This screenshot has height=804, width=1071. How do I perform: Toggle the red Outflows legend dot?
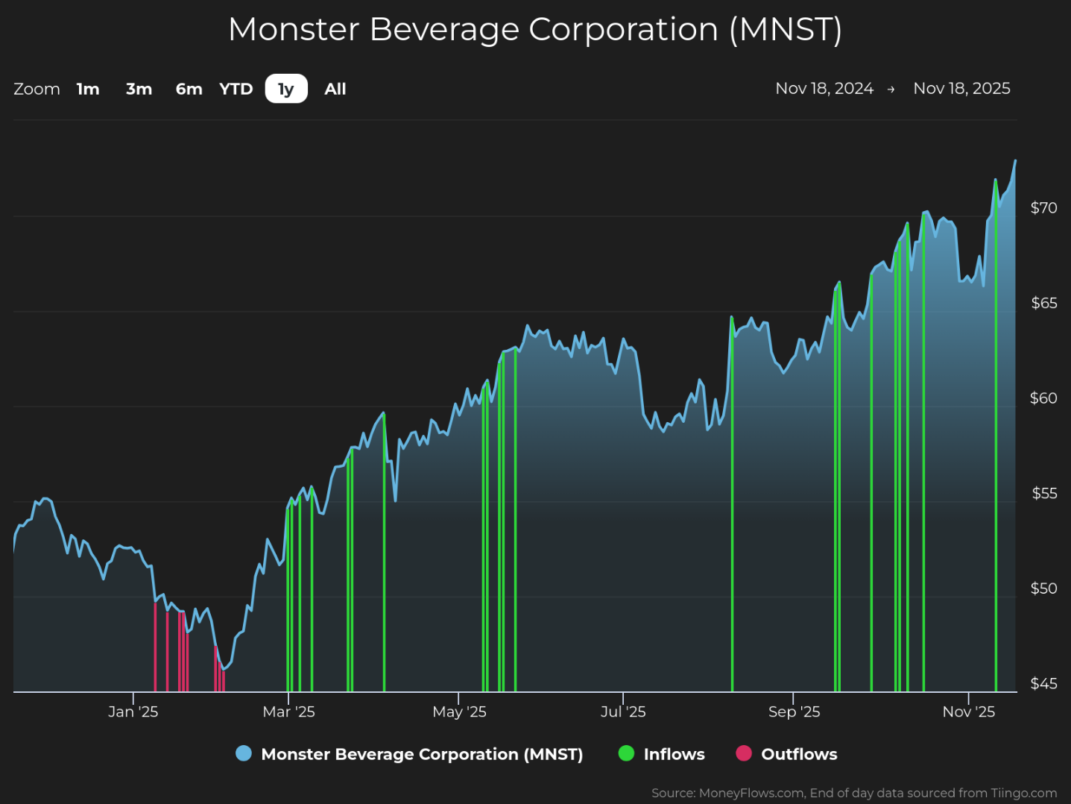point(744,753)
